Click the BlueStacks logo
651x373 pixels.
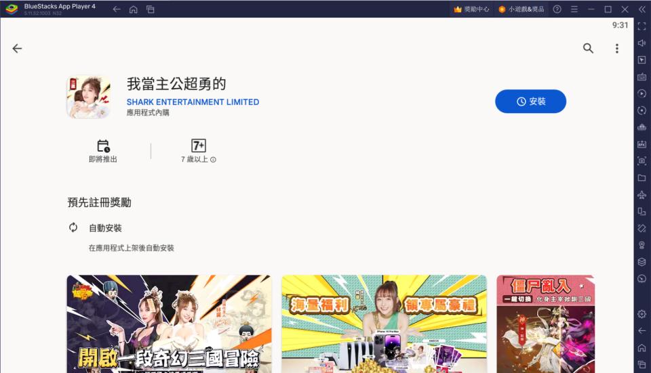pos(12,9)
